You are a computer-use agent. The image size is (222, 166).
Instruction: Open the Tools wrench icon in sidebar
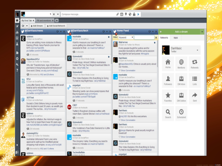(x=17, y=65)
